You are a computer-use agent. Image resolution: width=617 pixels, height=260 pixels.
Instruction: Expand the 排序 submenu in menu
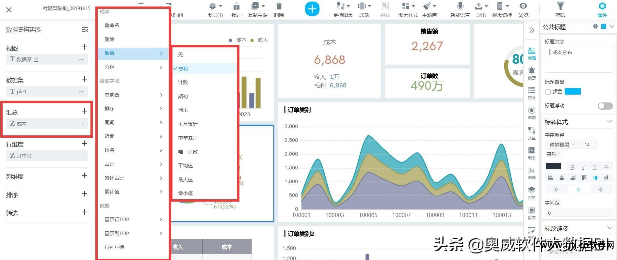[x=133, y=109]
